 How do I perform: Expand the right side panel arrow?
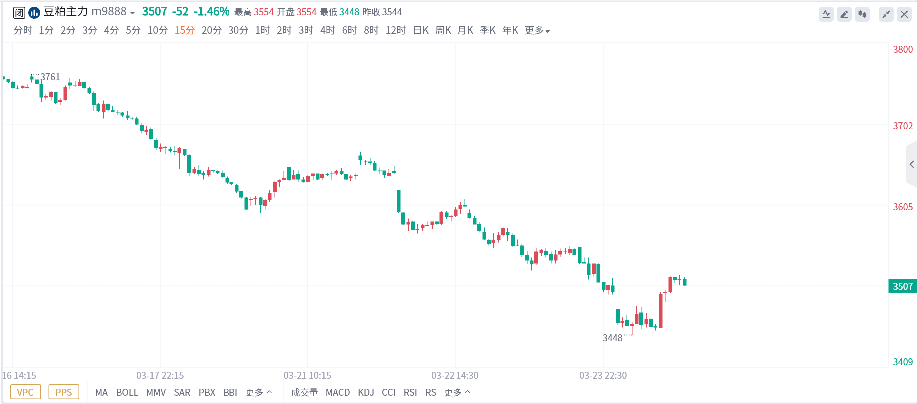[x=911, y=164]
